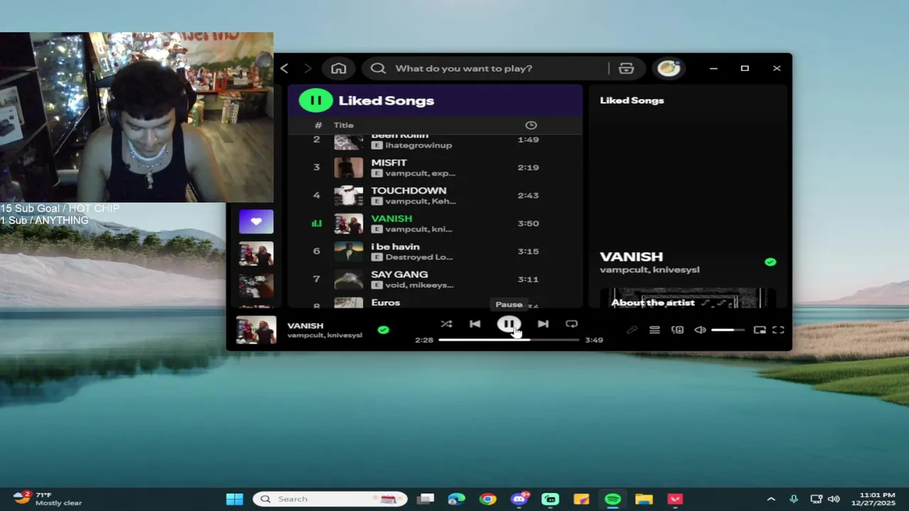Skip to the previous track
909x511 pixels.
pos(475,324)
